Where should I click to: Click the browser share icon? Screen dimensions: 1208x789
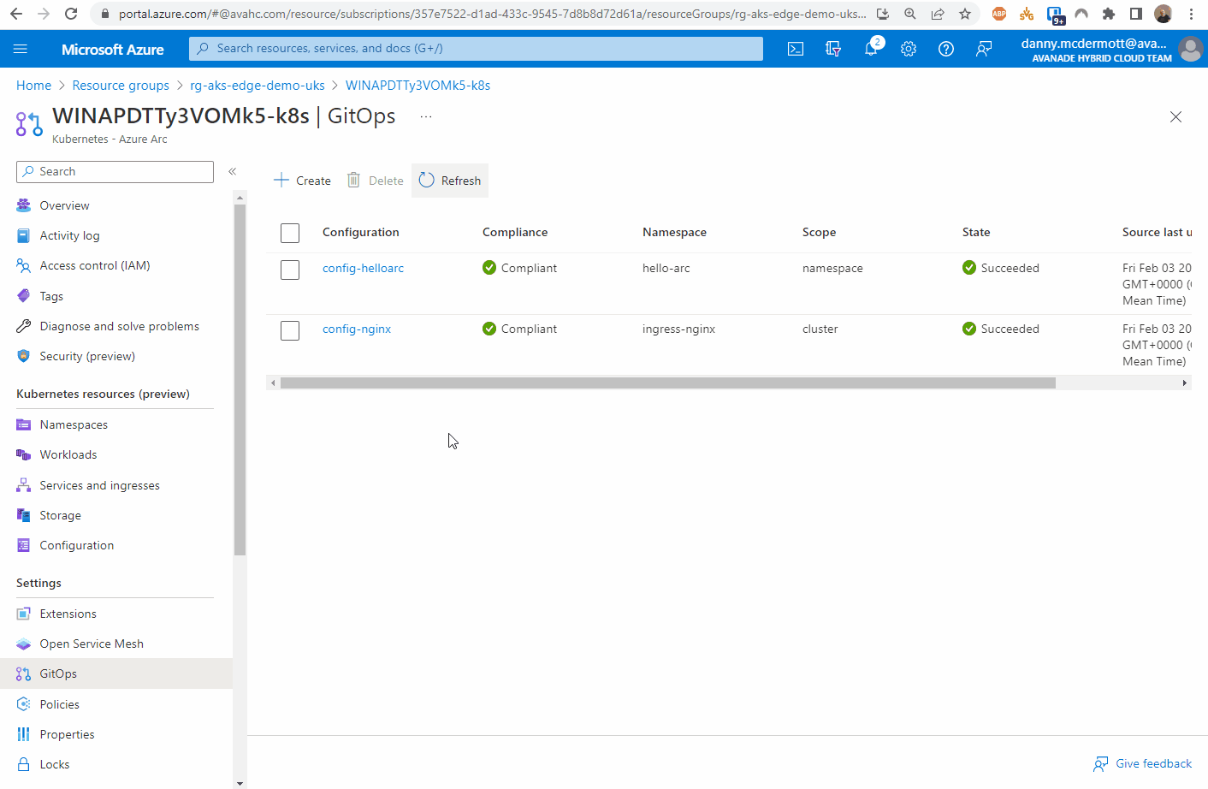pos(938,14)
